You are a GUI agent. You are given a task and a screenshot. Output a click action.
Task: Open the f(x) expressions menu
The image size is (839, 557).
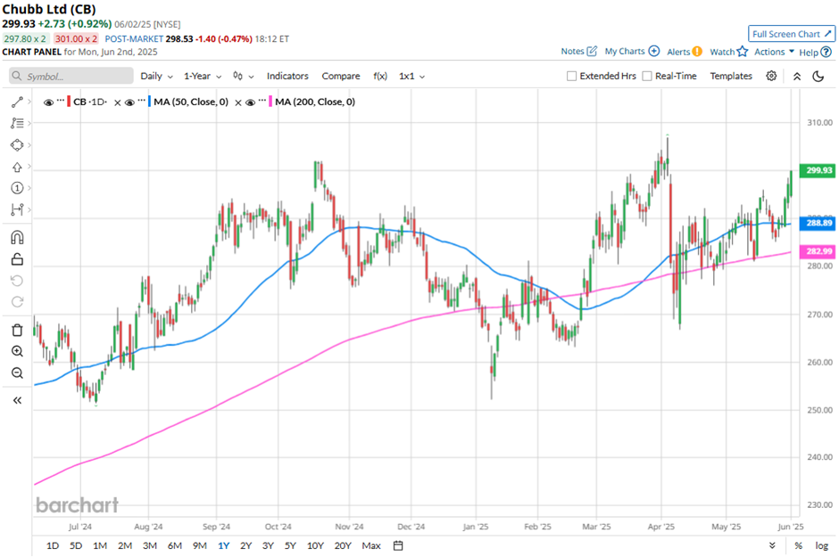(380, 77)
